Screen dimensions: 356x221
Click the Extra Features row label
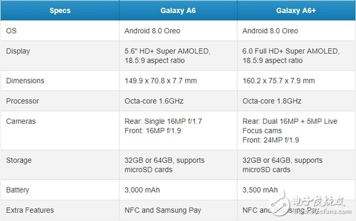point(30,210)
